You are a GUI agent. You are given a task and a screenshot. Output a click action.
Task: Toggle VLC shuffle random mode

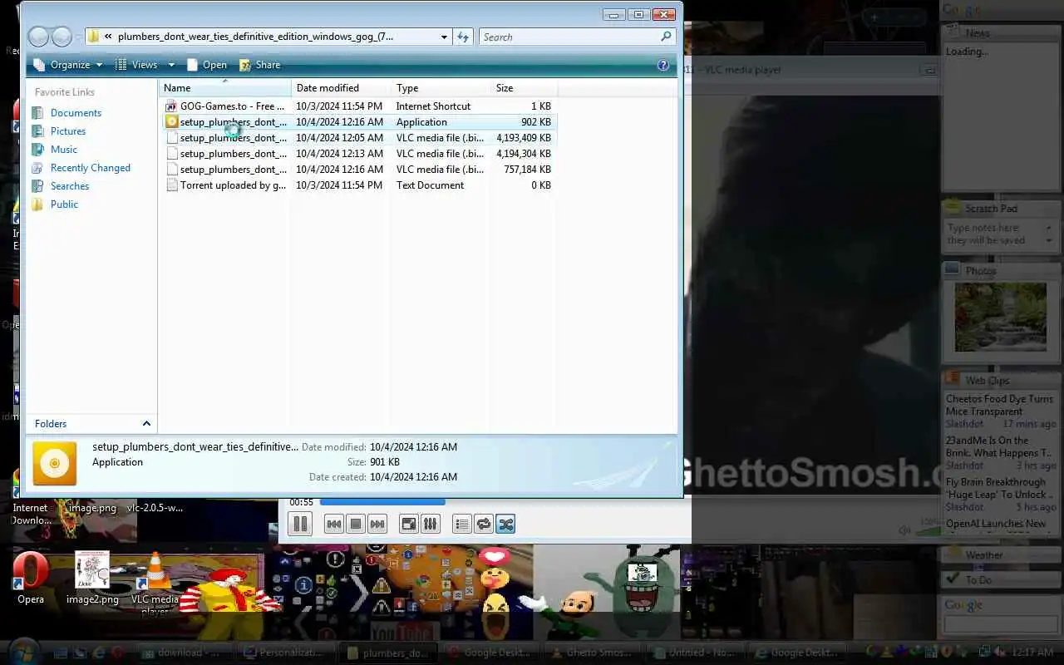point(505,524)
